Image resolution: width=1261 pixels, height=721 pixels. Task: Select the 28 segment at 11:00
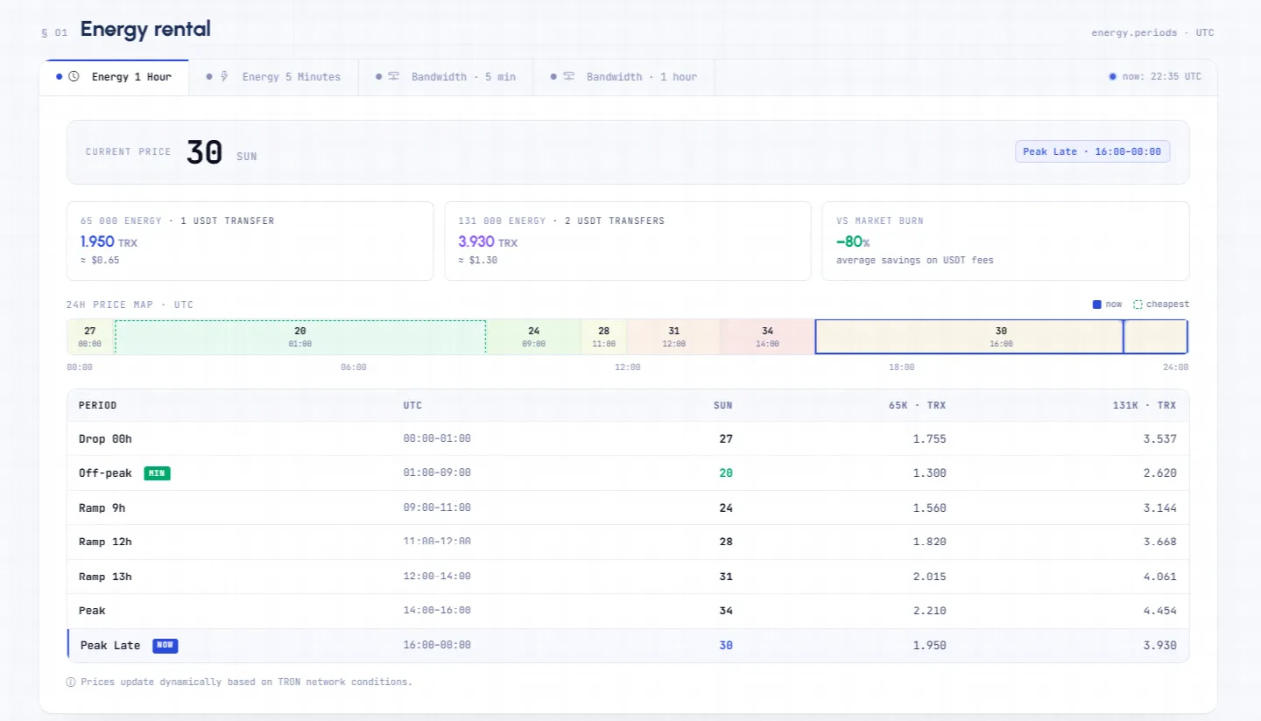click(604, 337)
